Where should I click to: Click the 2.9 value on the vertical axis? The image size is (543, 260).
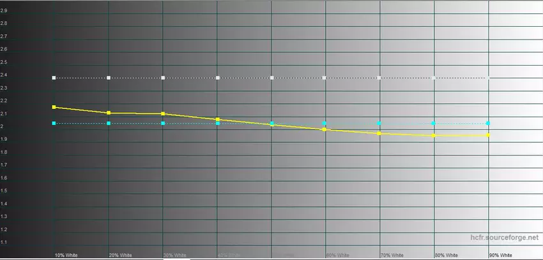[x=4, y=11]
